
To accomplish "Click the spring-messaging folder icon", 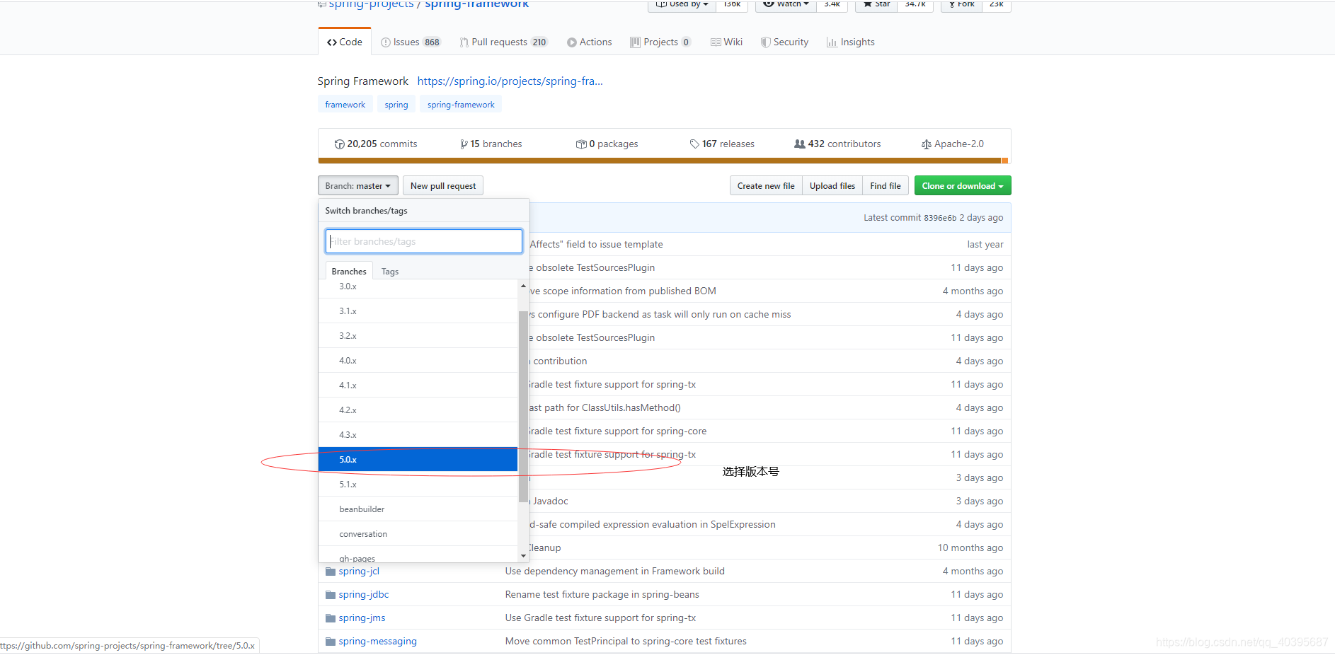I will (331, 642).
